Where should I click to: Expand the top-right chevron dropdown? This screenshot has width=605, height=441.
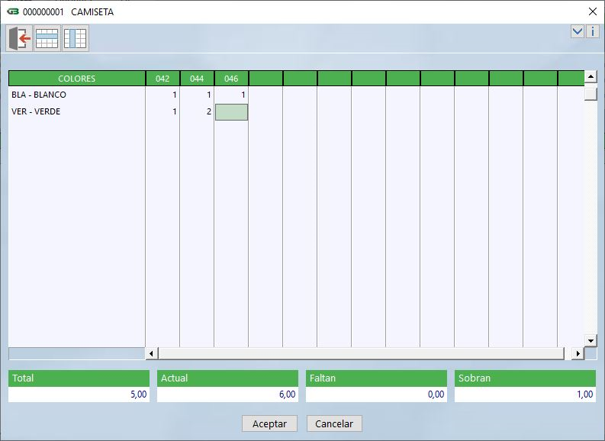point(578,31)
